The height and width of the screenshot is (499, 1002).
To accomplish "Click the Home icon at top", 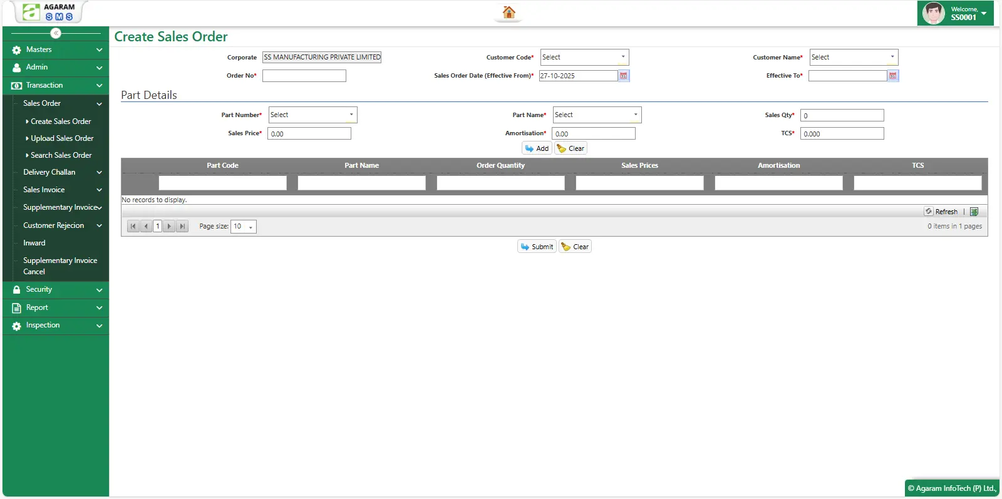I will coord(509,13).
